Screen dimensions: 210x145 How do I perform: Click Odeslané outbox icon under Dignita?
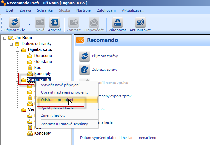(x=30, y=62)
